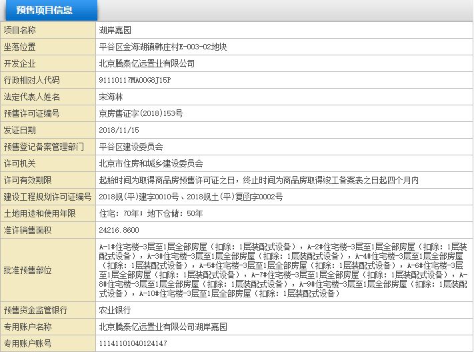Click the 许可有效期限 label
The image size is (474, 352).
[x=28, y=180]
